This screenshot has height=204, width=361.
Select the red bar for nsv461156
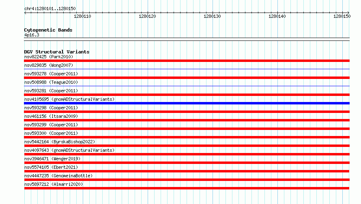click(x=187, y=120)
